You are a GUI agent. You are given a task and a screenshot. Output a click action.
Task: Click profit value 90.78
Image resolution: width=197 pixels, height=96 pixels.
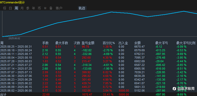tap(85, 47)
